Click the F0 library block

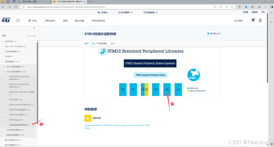[x=123, y=90]
